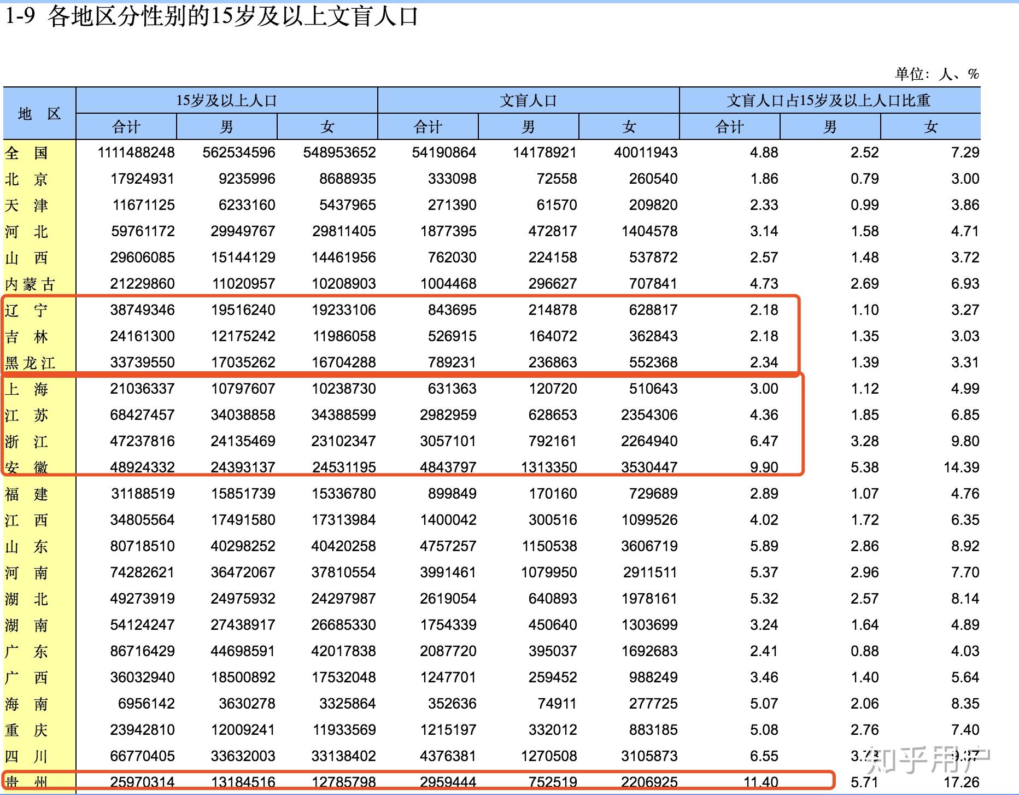Select the '黑龙江' row label
1019x795 pixels.
[30, 363]
